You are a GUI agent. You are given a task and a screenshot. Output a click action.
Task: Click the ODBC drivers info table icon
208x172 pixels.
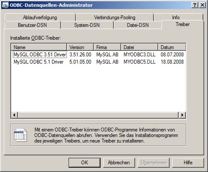(20, 135)
